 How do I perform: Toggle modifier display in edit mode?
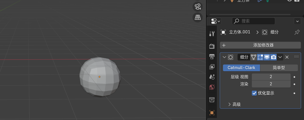[x=260, y=57]
